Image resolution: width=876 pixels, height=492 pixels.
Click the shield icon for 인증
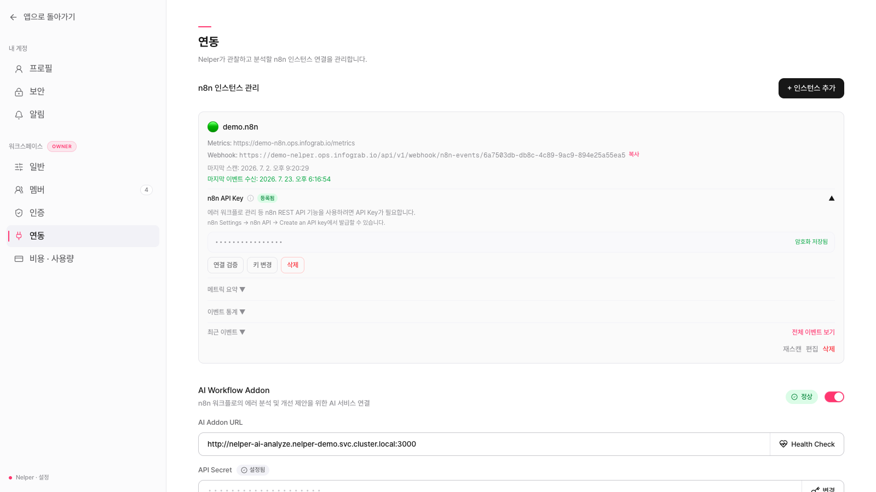click(x=19, y=213)
